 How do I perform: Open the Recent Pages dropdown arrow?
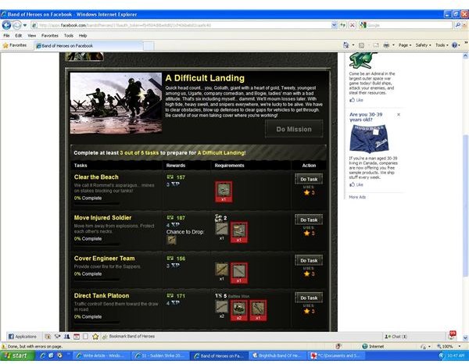point(25,26)
